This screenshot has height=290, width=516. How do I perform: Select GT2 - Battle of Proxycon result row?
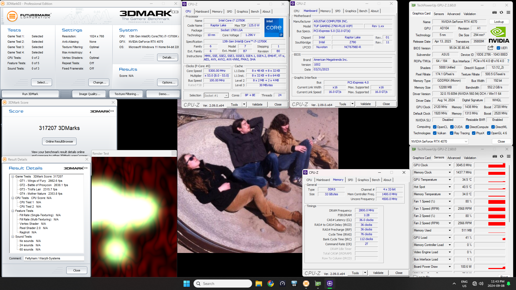point(44,185)
